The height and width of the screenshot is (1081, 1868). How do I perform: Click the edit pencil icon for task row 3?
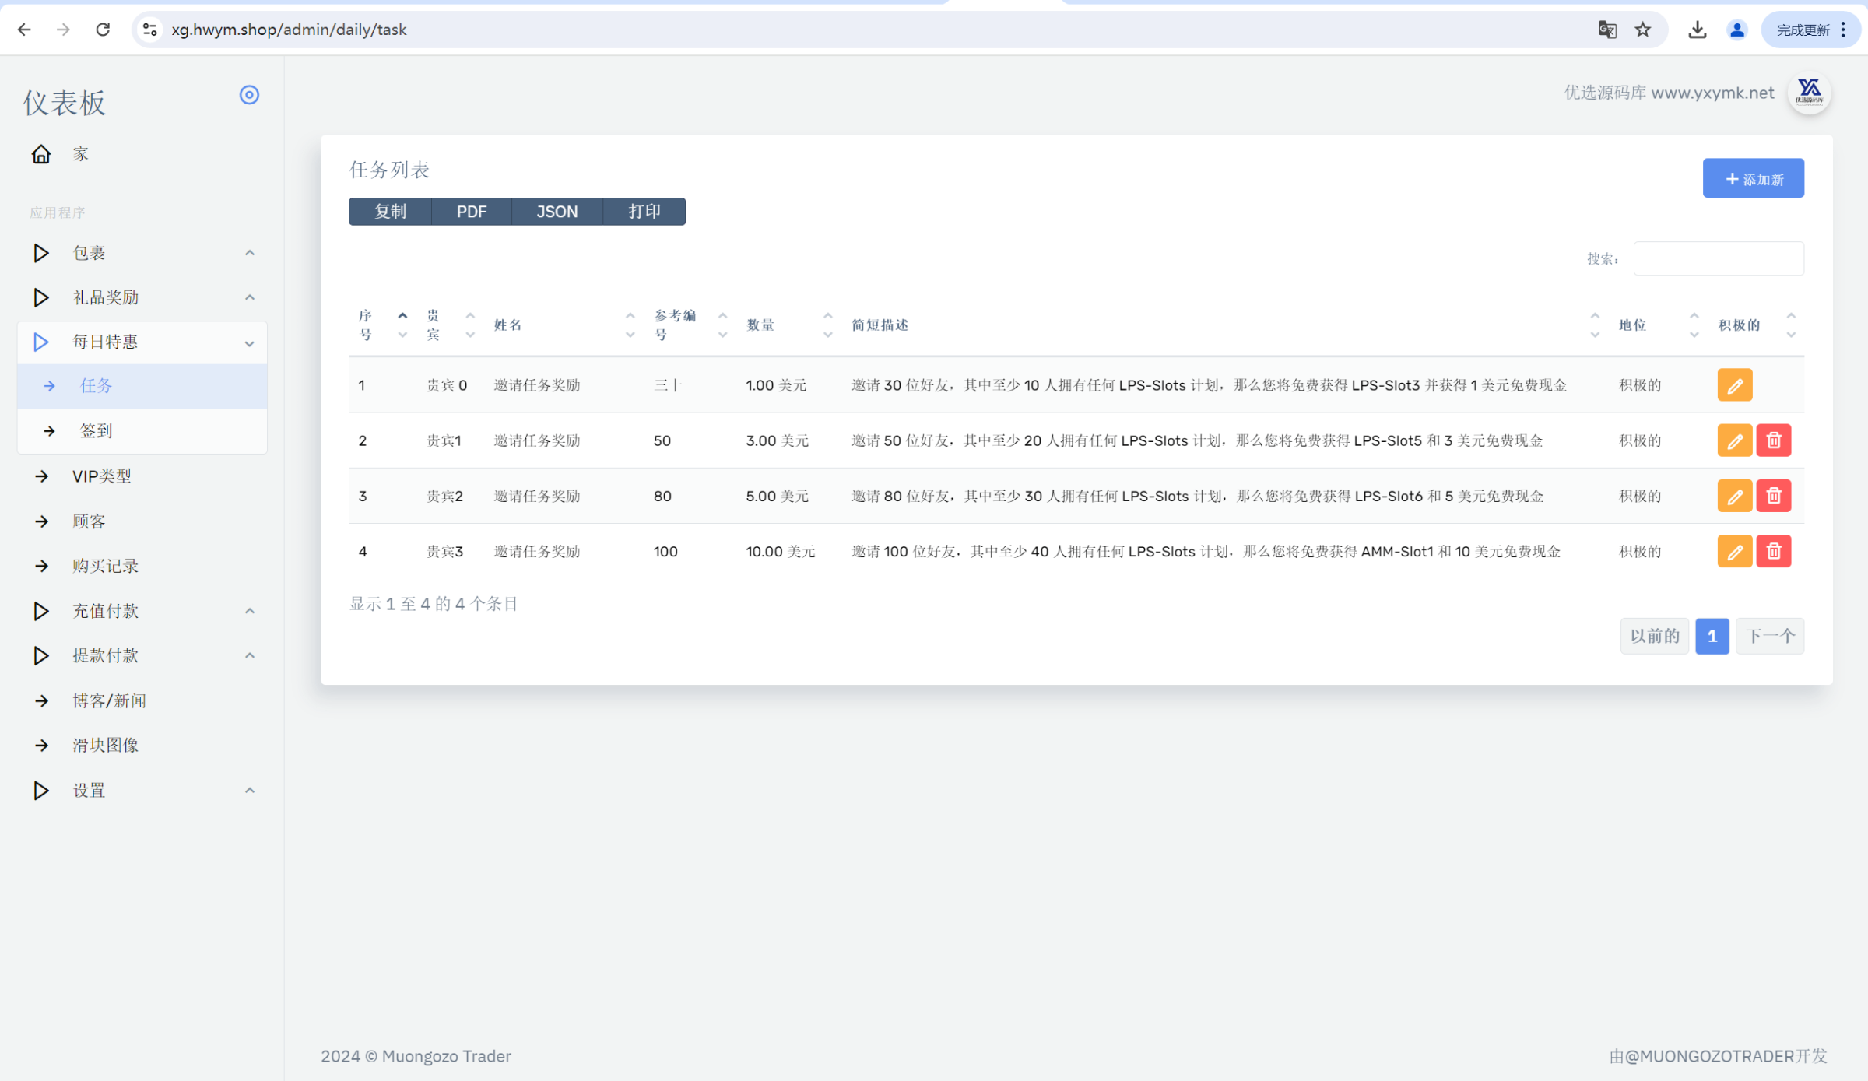click(1734, 496)
